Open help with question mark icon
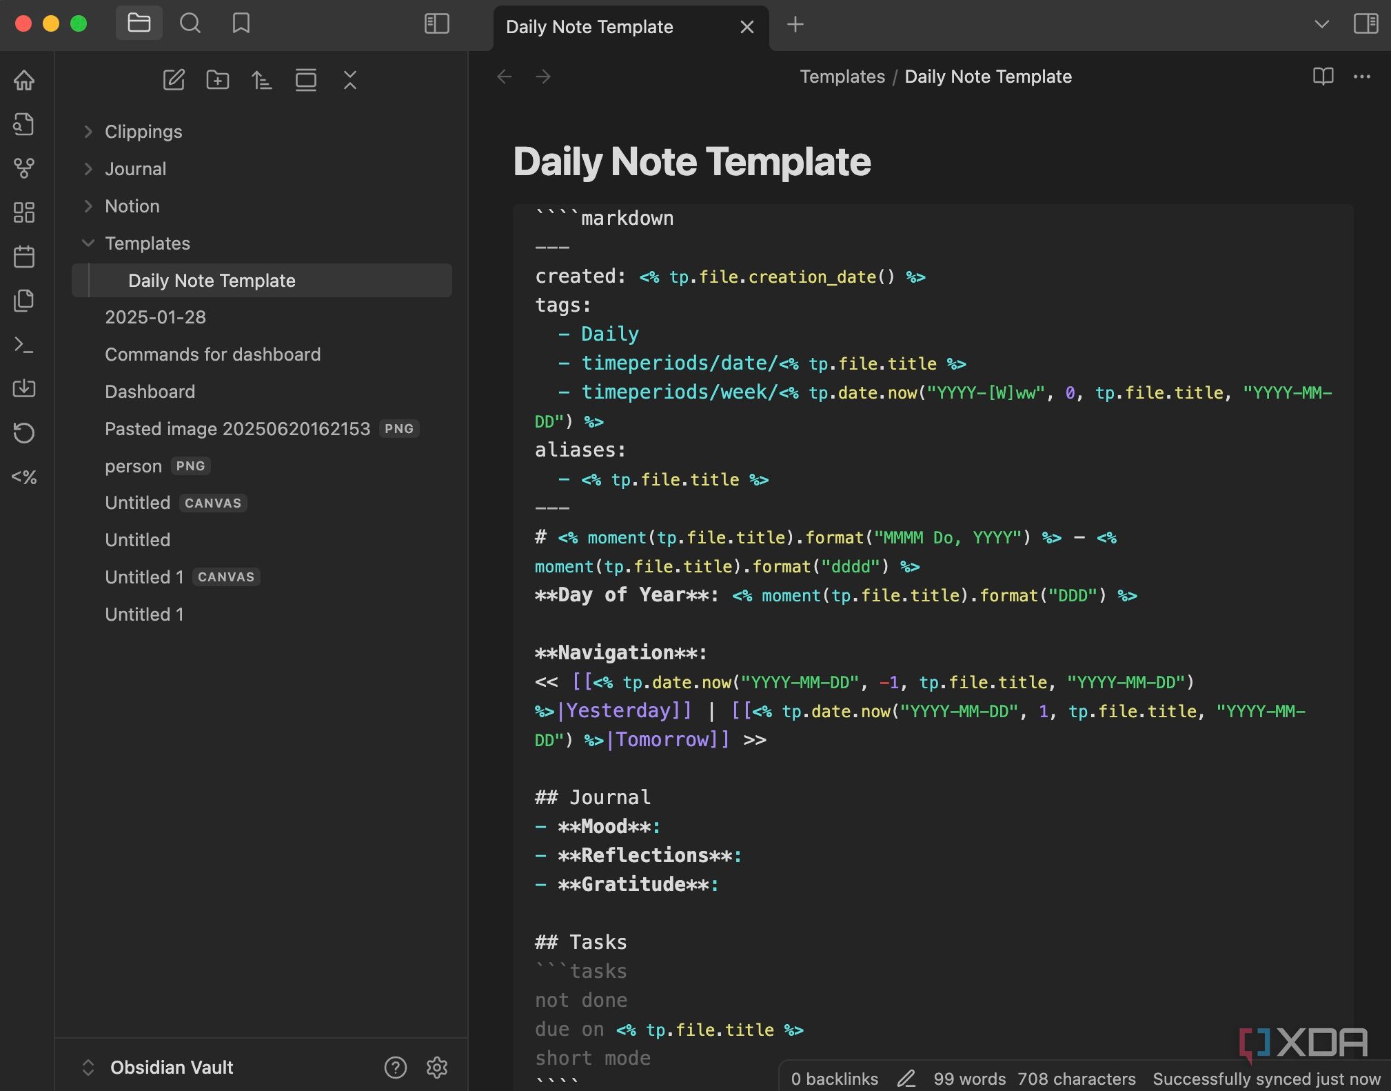Viewport: 1391px width, 1091px height. pyautogui.click(x=396, y=1068)
